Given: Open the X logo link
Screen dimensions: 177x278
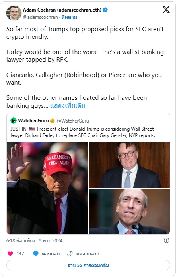Looking at the screenshot, I should [x=166, y=10].
